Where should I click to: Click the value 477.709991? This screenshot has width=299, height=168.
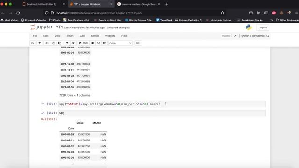[83, 76]
